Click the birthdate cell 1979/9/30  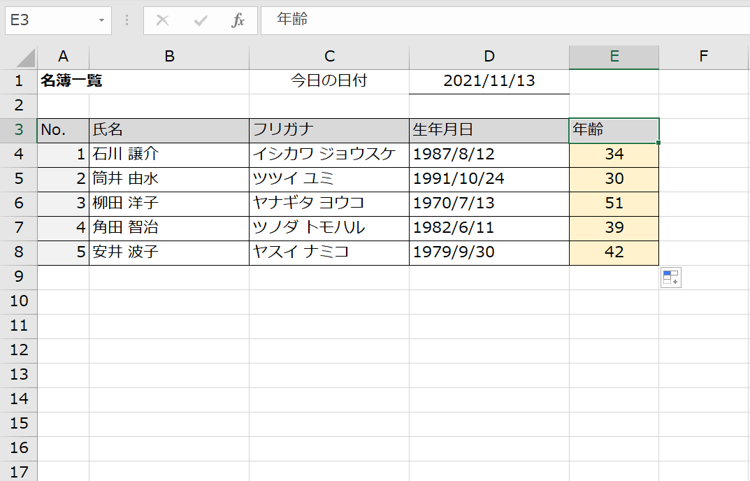489,252
